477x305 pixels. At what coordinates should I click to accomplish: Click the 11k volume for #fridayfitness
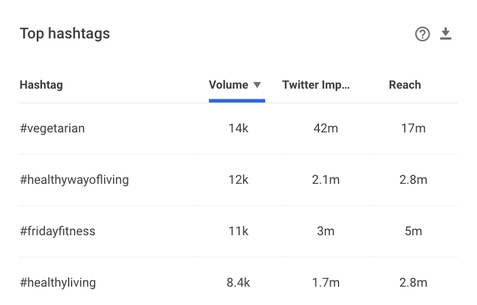238,231
